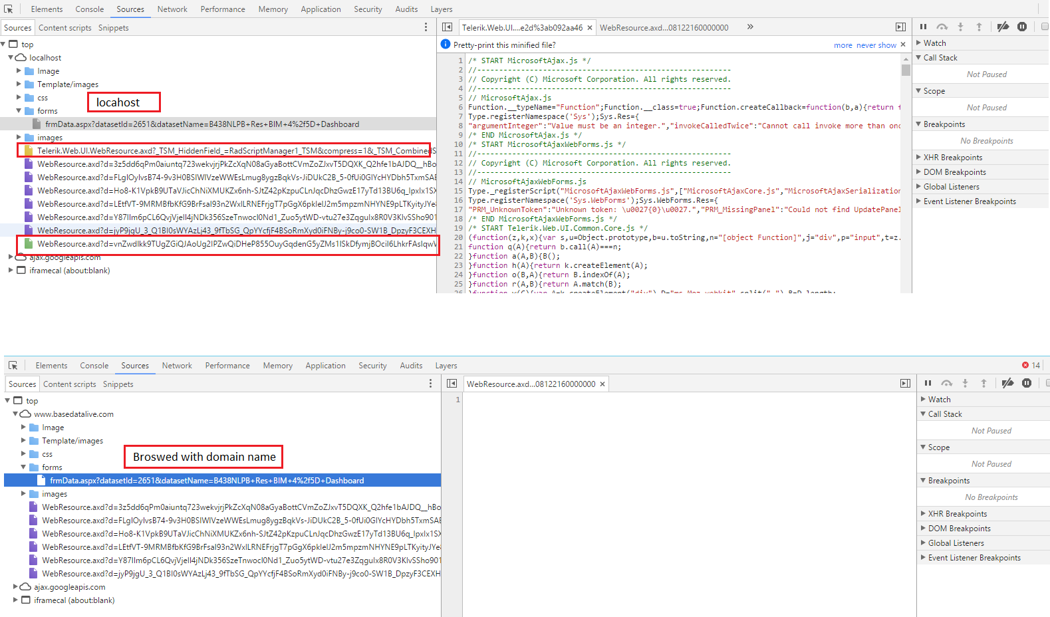Click the inspect element icon in localhost DevTools
The height and width of the screenshot is (617, 1050).
point(8,9)
